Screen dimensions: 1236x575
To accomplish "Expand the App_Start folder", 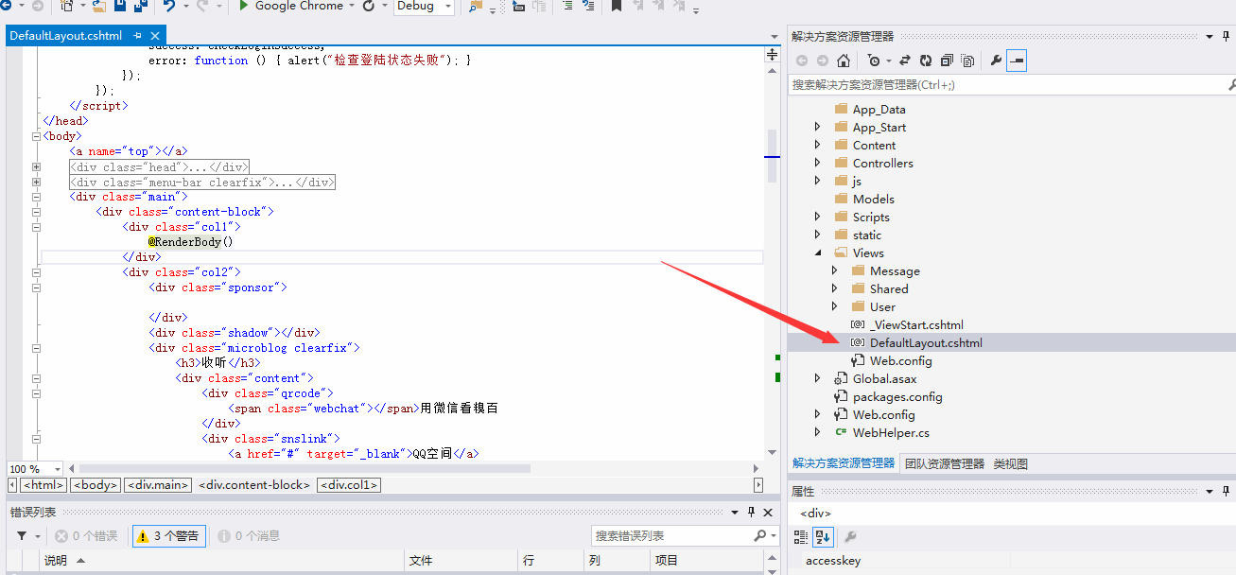I will coord(818,128).
